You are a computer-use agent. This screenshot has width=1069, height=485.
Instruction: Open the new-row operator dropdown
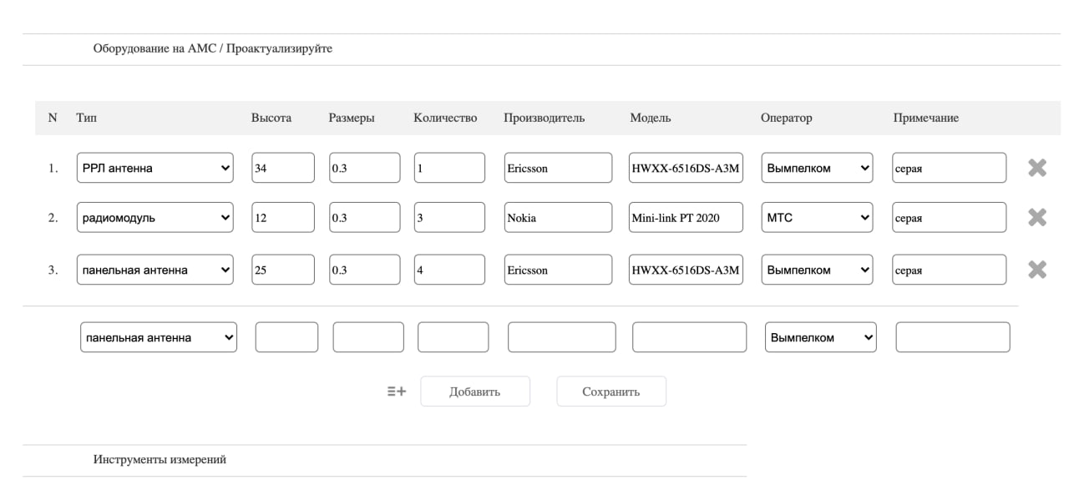coord(821,337)
